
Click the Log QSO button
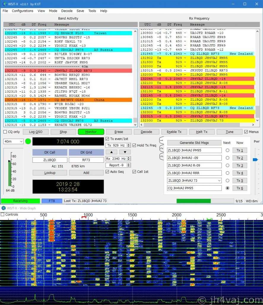(36, 132)
